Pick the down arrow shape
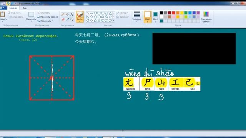This screenshot has width=246, height=138. pyautogui.click(x=88, y=20)
